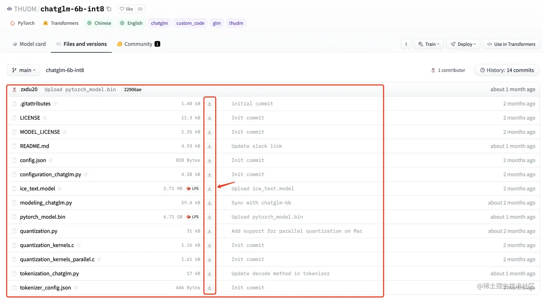This screenshot has width=543, height=298.
Task: Click the LFS badge for ice_text.model
Action: [x=192, y=189]
